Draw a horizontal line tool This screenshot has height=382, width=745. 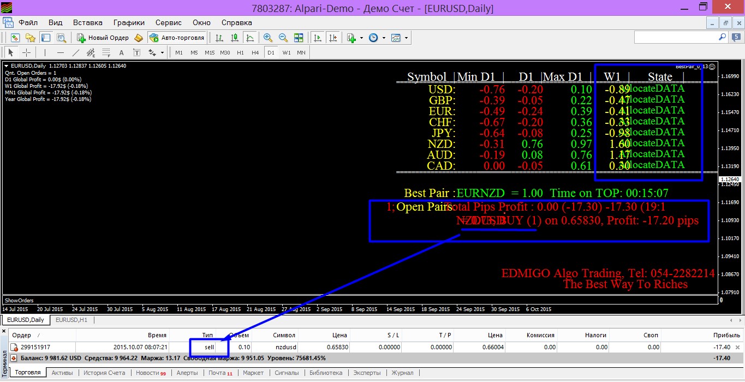click(60, 52)
